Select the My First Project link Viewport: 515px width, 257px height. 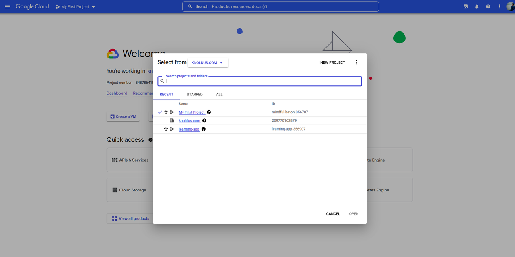(192, 112)
